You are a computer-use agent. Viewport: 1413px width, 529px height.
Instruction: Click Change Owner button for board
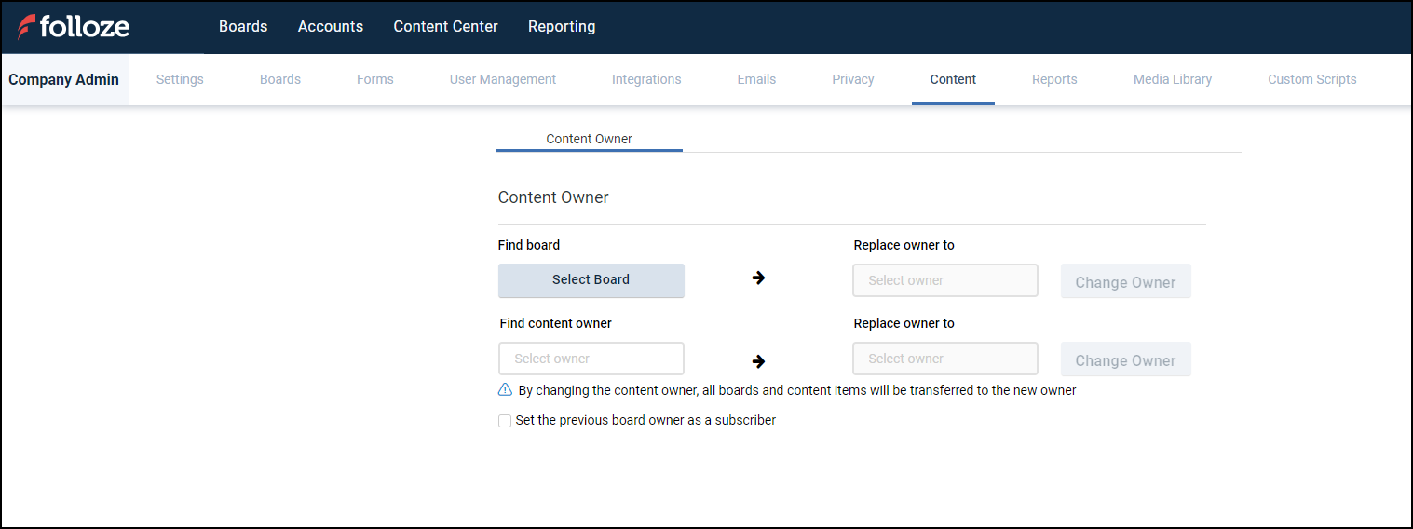[x=1125, y=282]
